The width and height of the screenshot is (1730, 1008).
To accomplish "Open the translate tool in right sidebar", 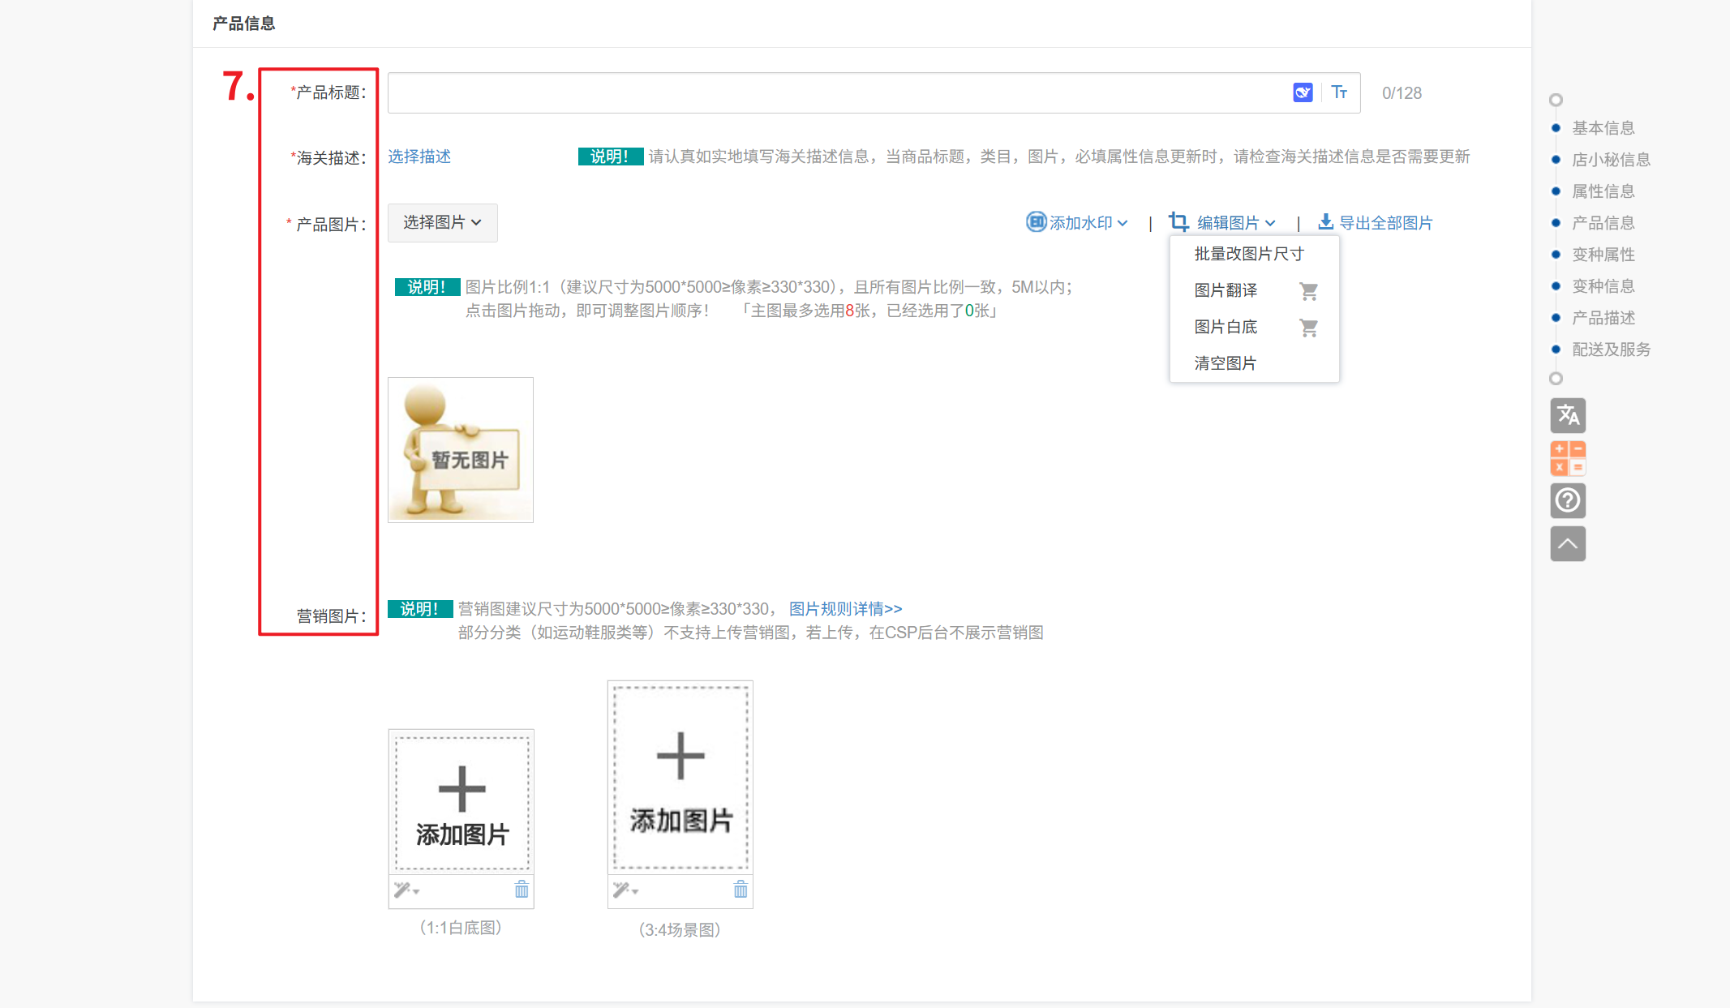I will (x=1567, y=415).
